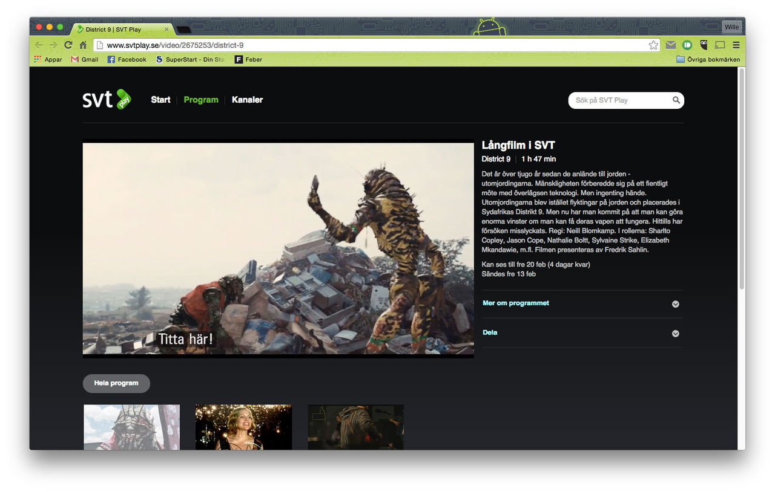This screenshot has width=775, height=492.
Task: Click the search magnifier icon
Action: tap(676, 100)
